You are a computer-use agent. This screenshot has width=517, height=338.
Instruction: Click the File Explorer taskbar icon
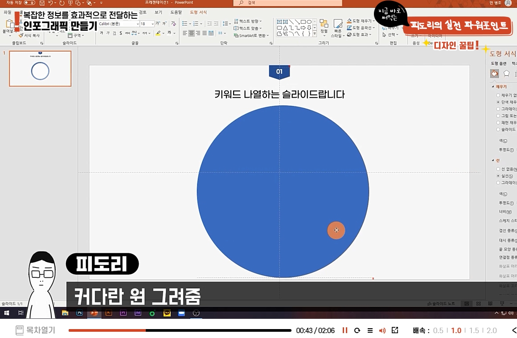(65, 313)
